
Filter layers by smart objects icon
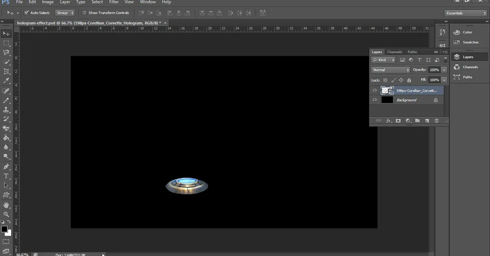pyautogui.click(x=437, y=60)
